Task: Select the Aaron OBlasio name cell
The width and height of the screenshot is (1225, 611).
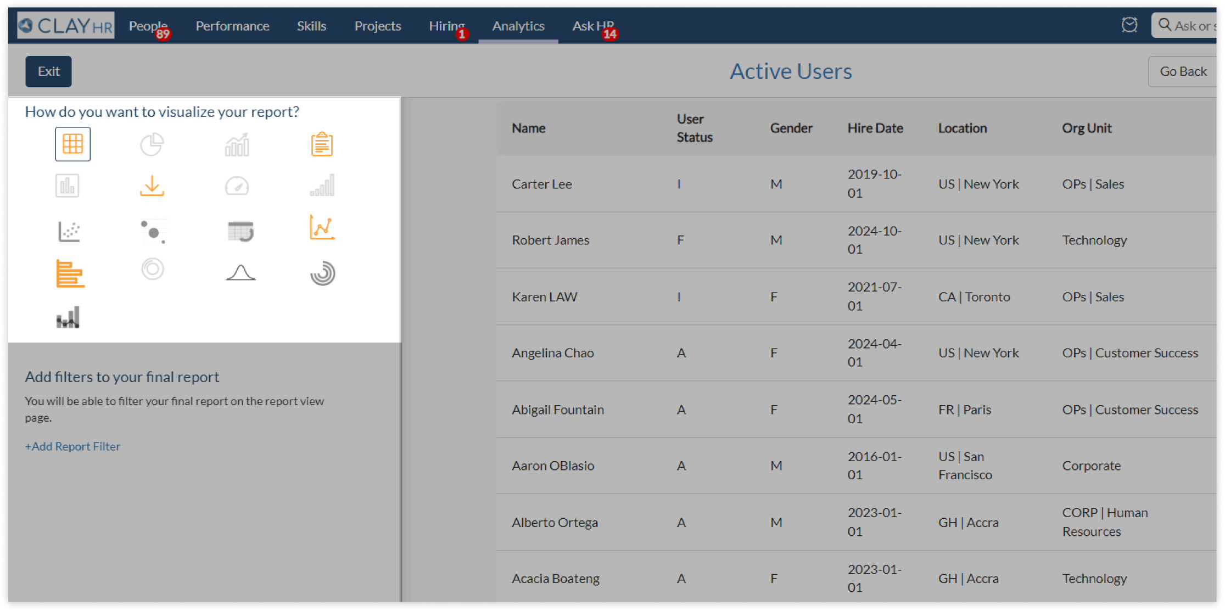Action: point(552,466)
